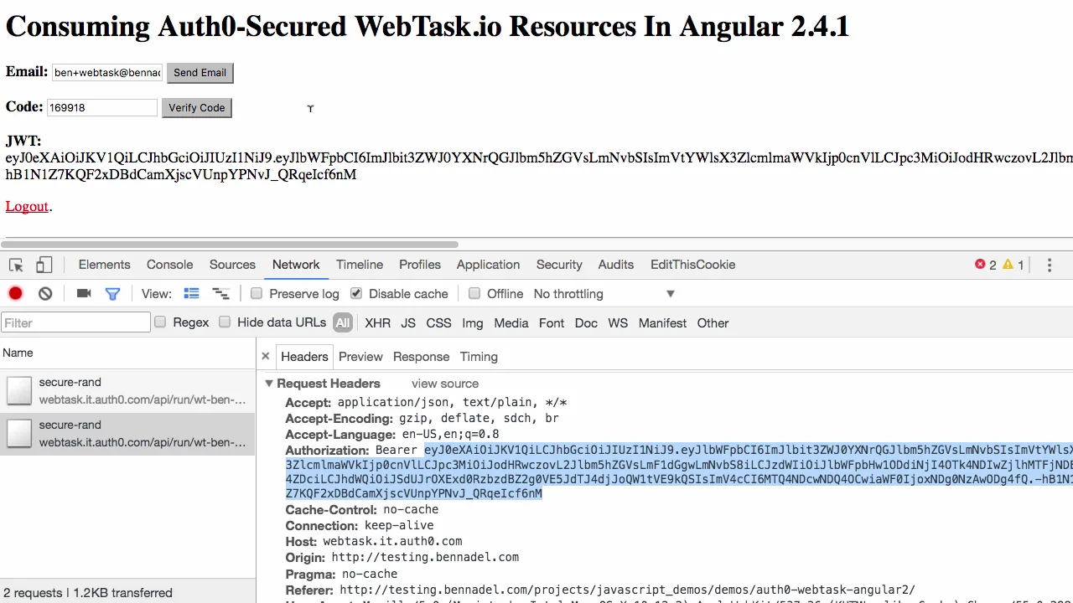Filter requests by Other
1073x603 pixels.
(x=713, y=322)
